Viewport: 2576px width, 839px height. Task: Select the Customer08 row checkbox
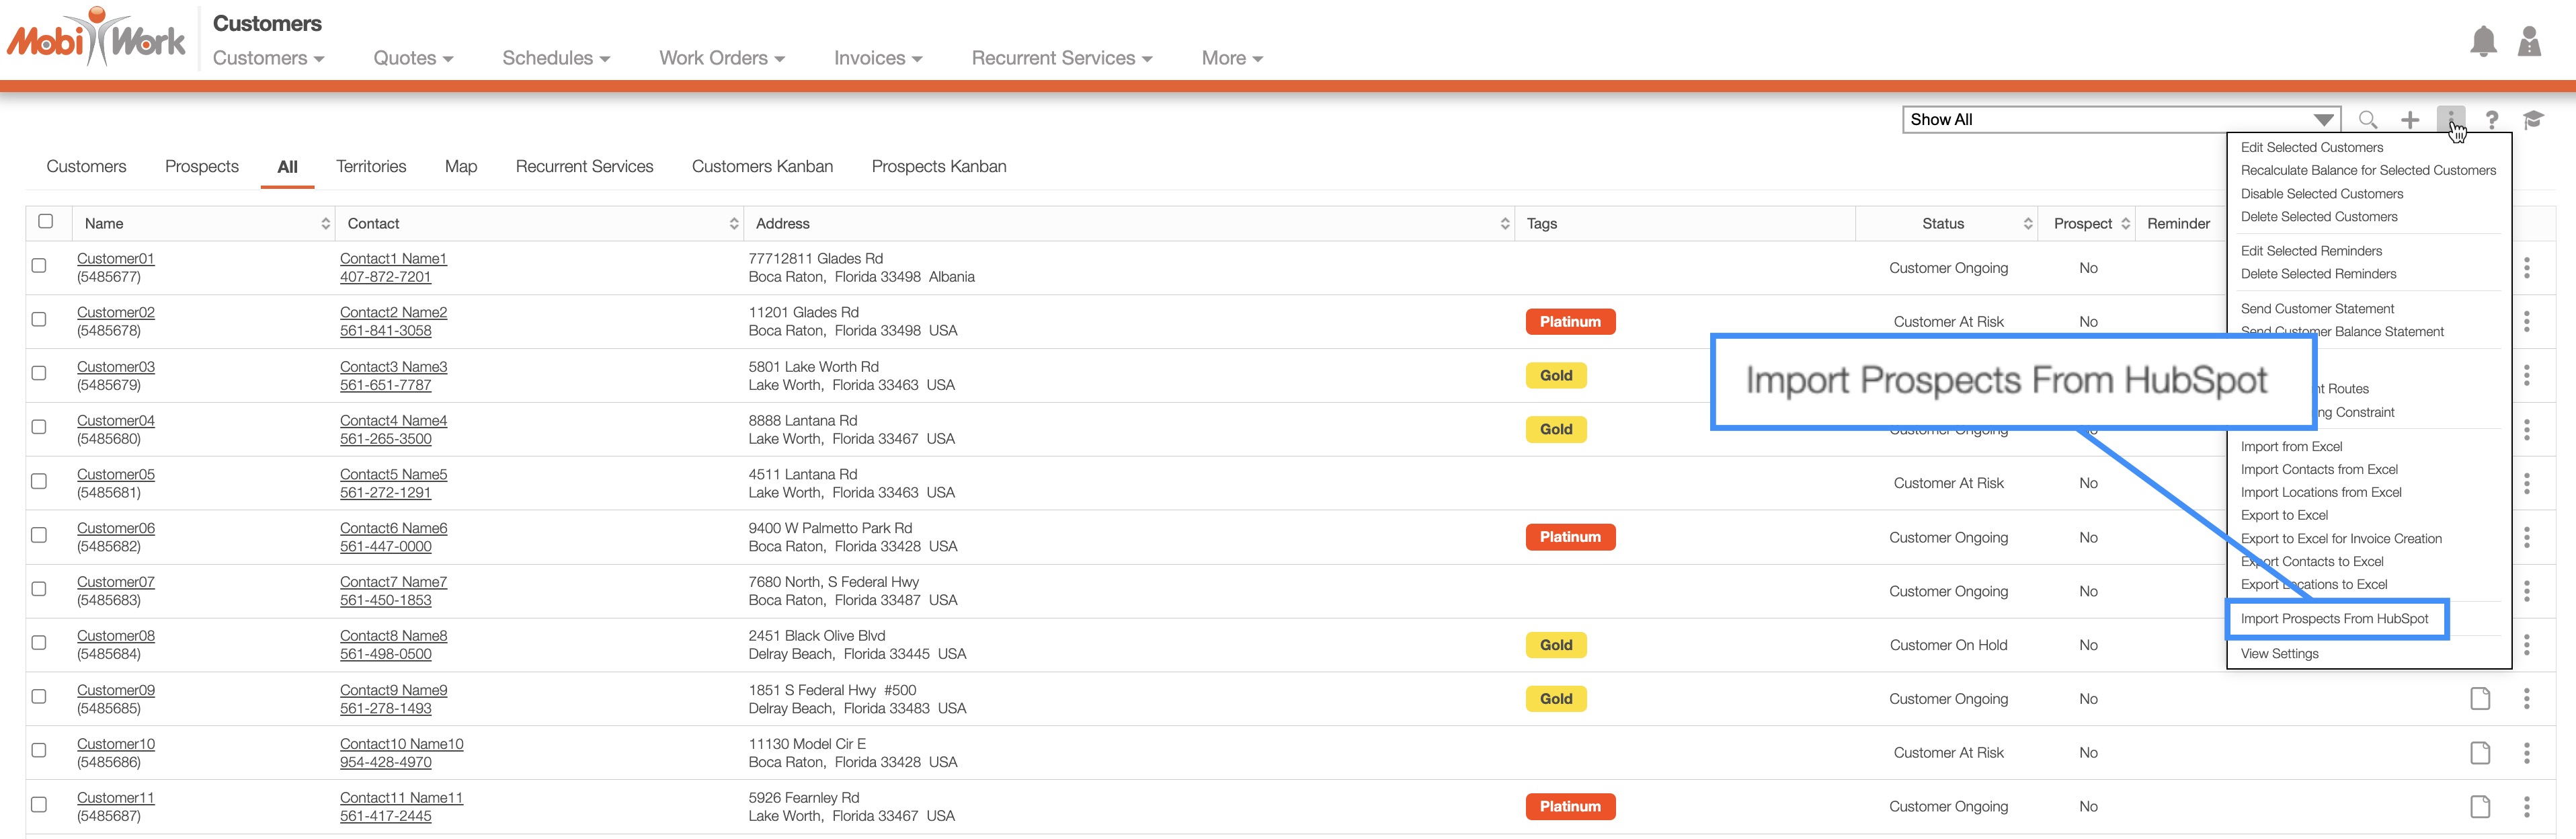39,643
